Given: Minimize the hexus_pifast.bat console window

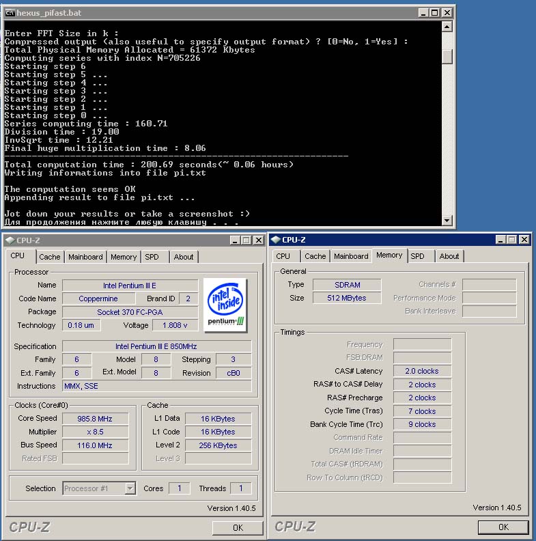Looking at the screenshot, I should 423,13.
